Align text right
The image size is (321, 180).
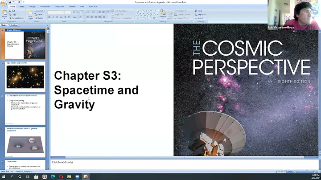point(96,17)
